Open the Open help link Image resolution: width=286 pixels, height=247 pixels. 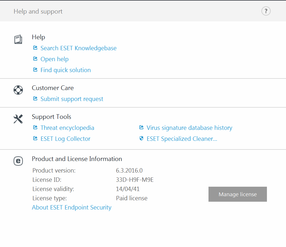[x=54, y=59]
